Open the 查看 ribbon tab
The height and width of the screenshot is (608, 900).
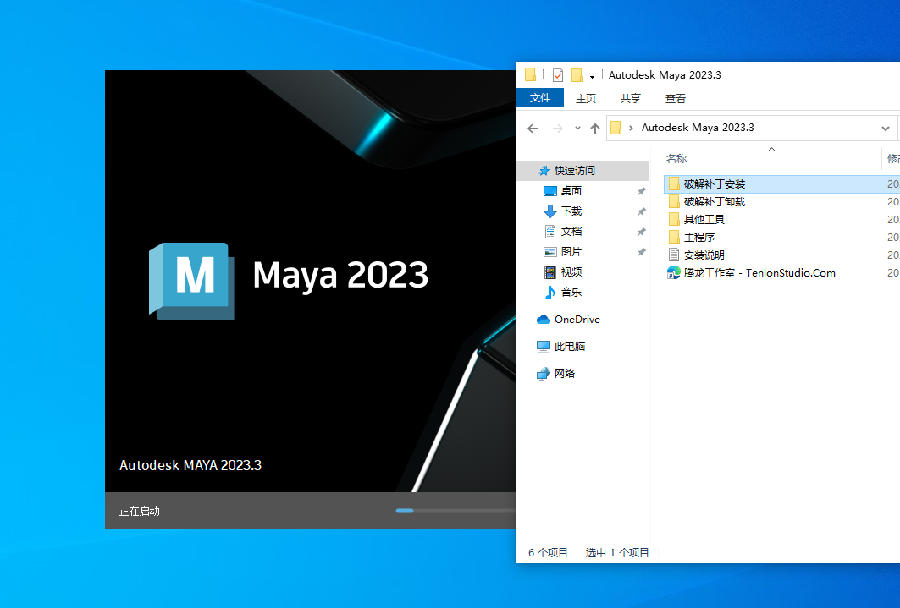pyautogui.click(x=676, y=98)
